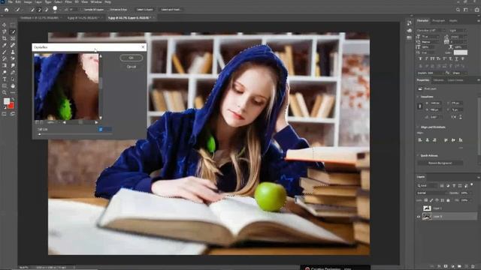Click the Crystallize preview image

66,87
